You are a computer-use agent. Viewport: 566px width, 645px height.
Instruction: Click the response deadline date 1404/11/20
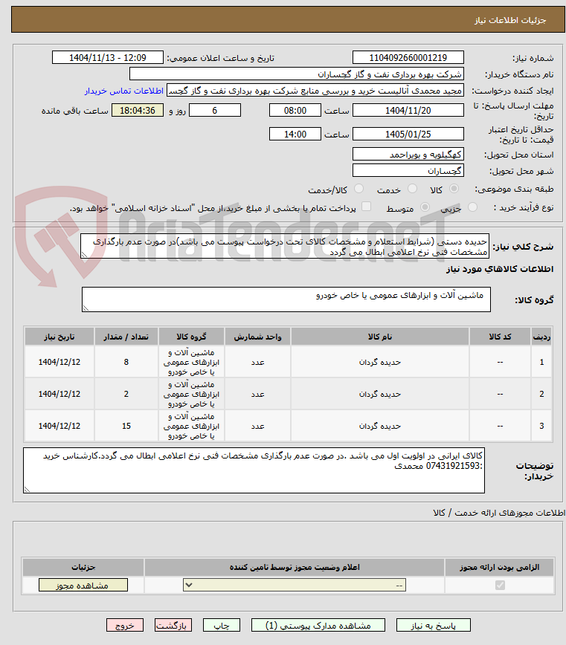[408, 110]
